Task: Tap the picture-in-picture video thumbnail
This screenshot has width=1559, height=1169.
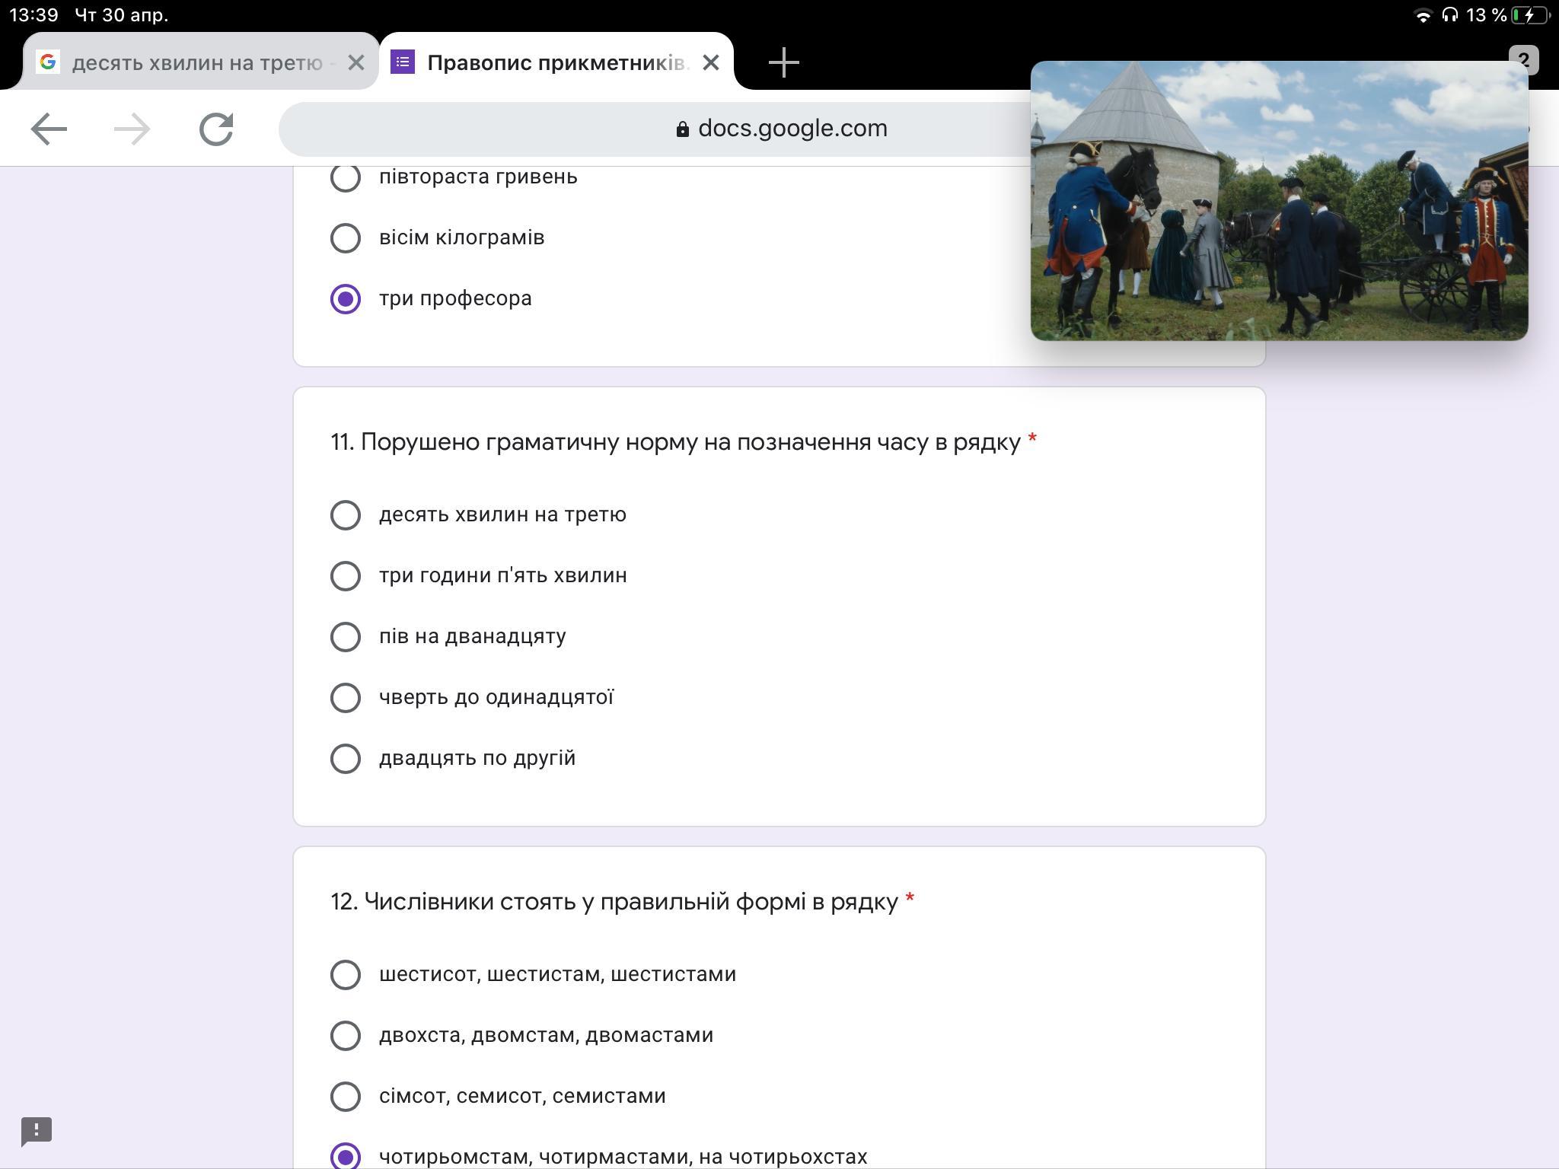Action: (1279, 201)
